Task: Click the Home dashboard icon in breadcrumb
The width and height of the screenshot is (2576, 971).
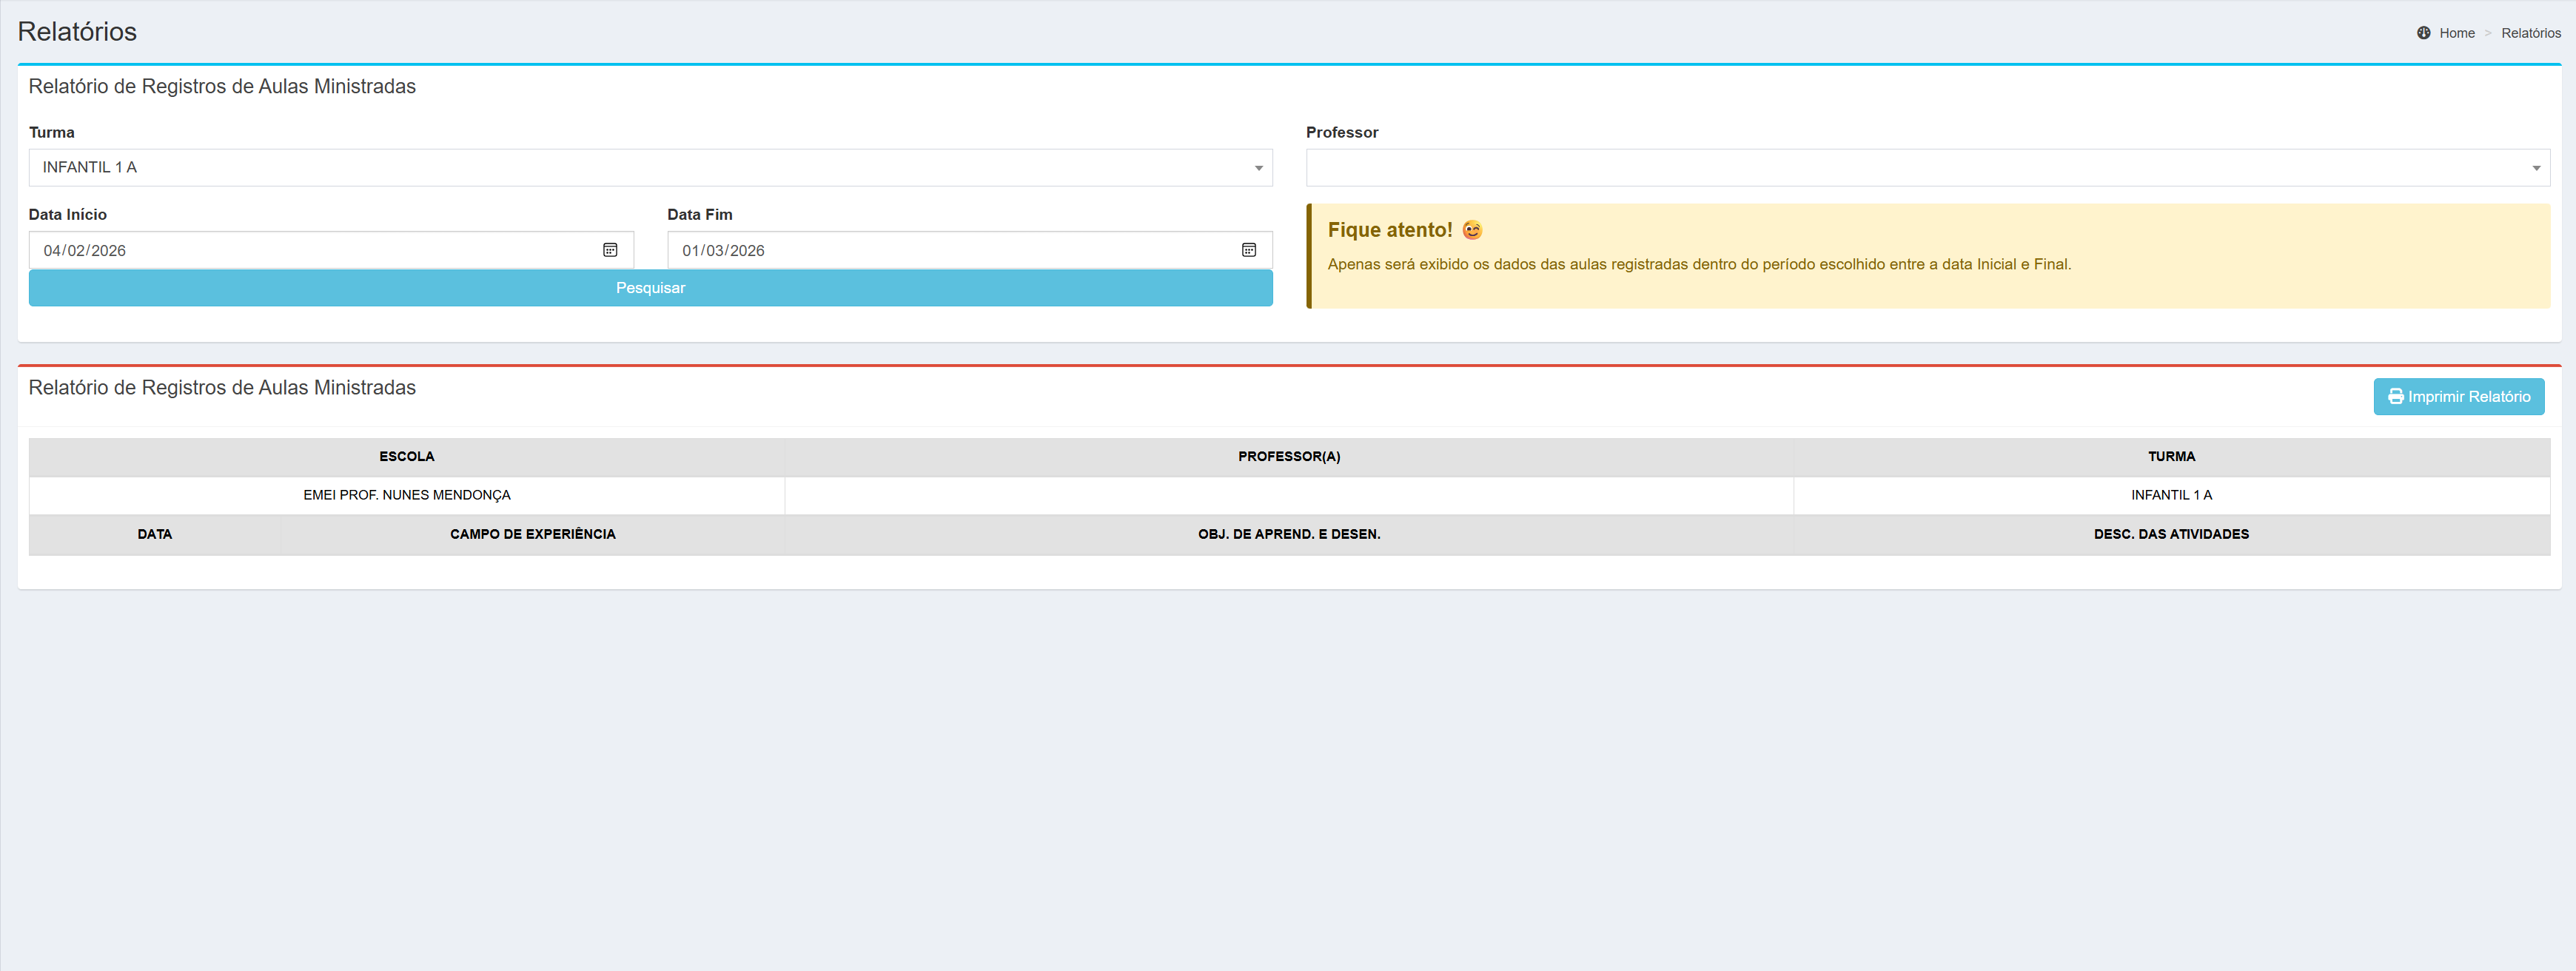Action: point(2423,33)
